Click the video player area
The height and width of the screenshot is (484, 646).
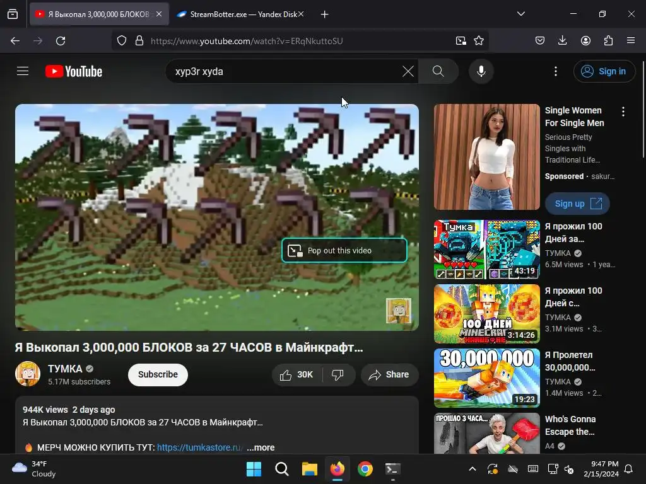click(x=217, y=217)
